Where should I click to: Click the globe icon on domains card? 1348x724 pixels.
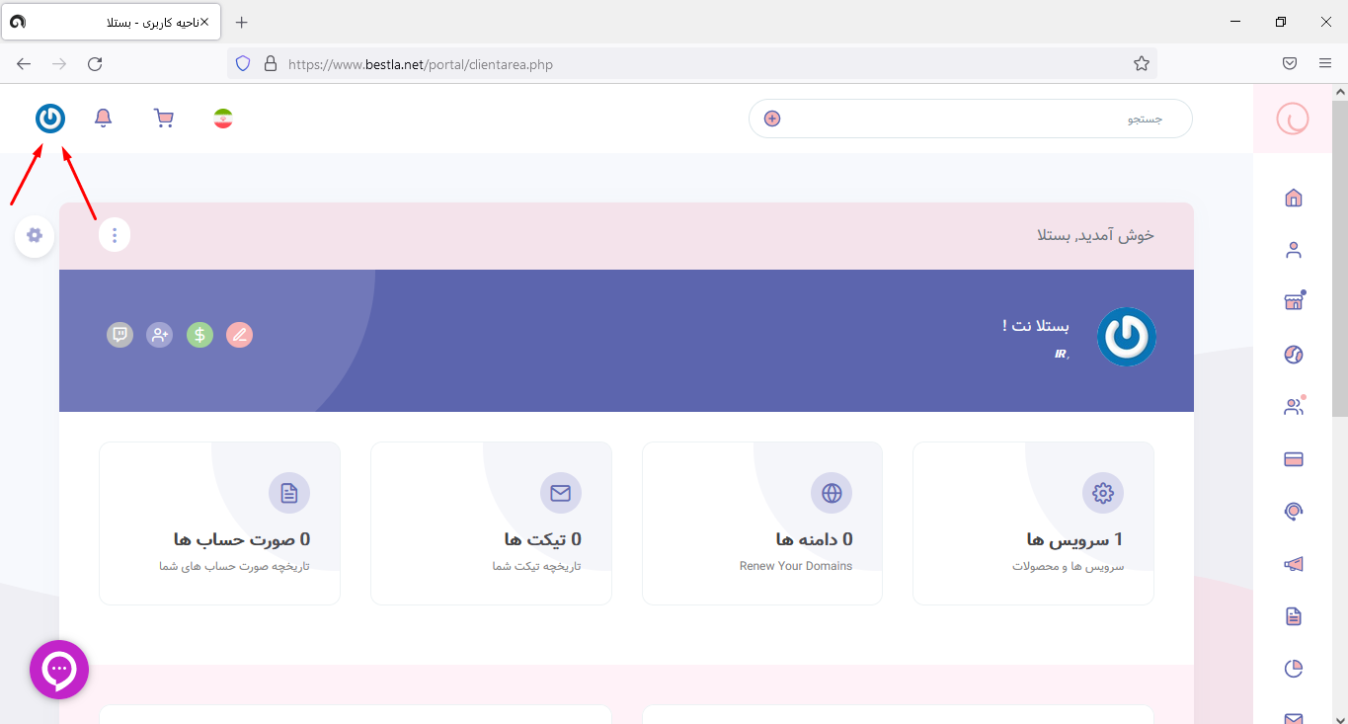click(832, 493)
